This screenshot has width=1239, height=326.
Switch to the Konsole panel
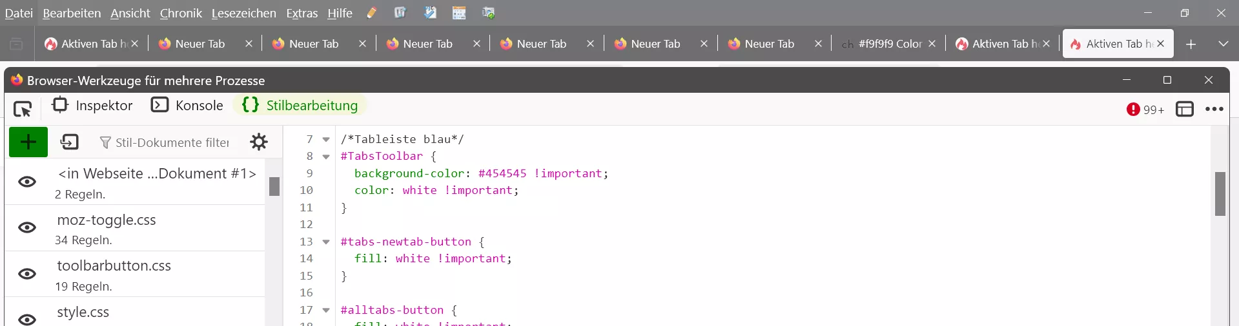pos(187,105)
